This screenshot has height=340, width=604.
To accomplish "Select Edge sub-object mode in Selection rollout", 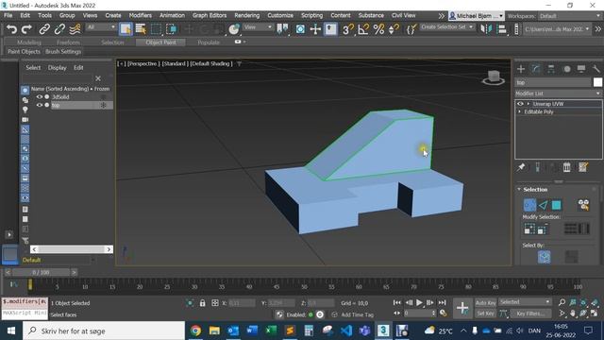I will click(543, 205).
